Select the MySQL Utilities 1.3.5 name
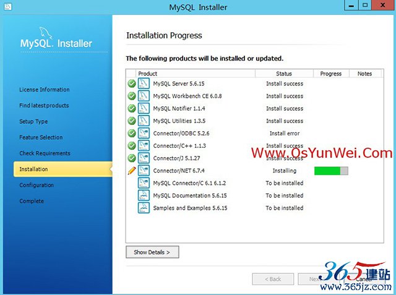 pyautogui.click(x=179, y=121)
